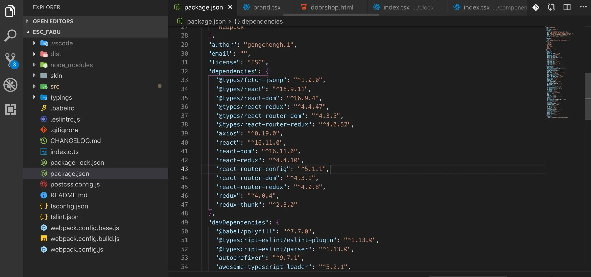Open the Search view in activity bar
The width and height of the screenshot is (591, 277).
pos(10,35)
